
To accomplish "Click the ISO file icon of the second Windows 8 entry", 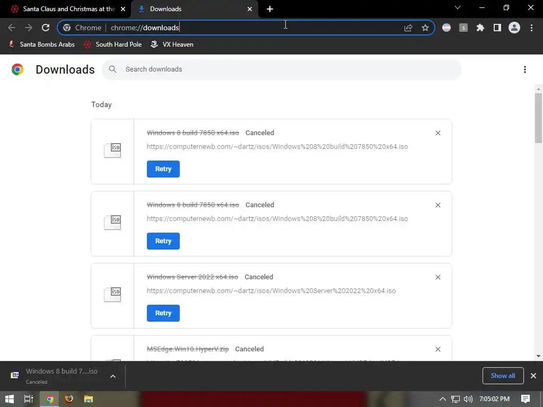I will click(112, 223).
